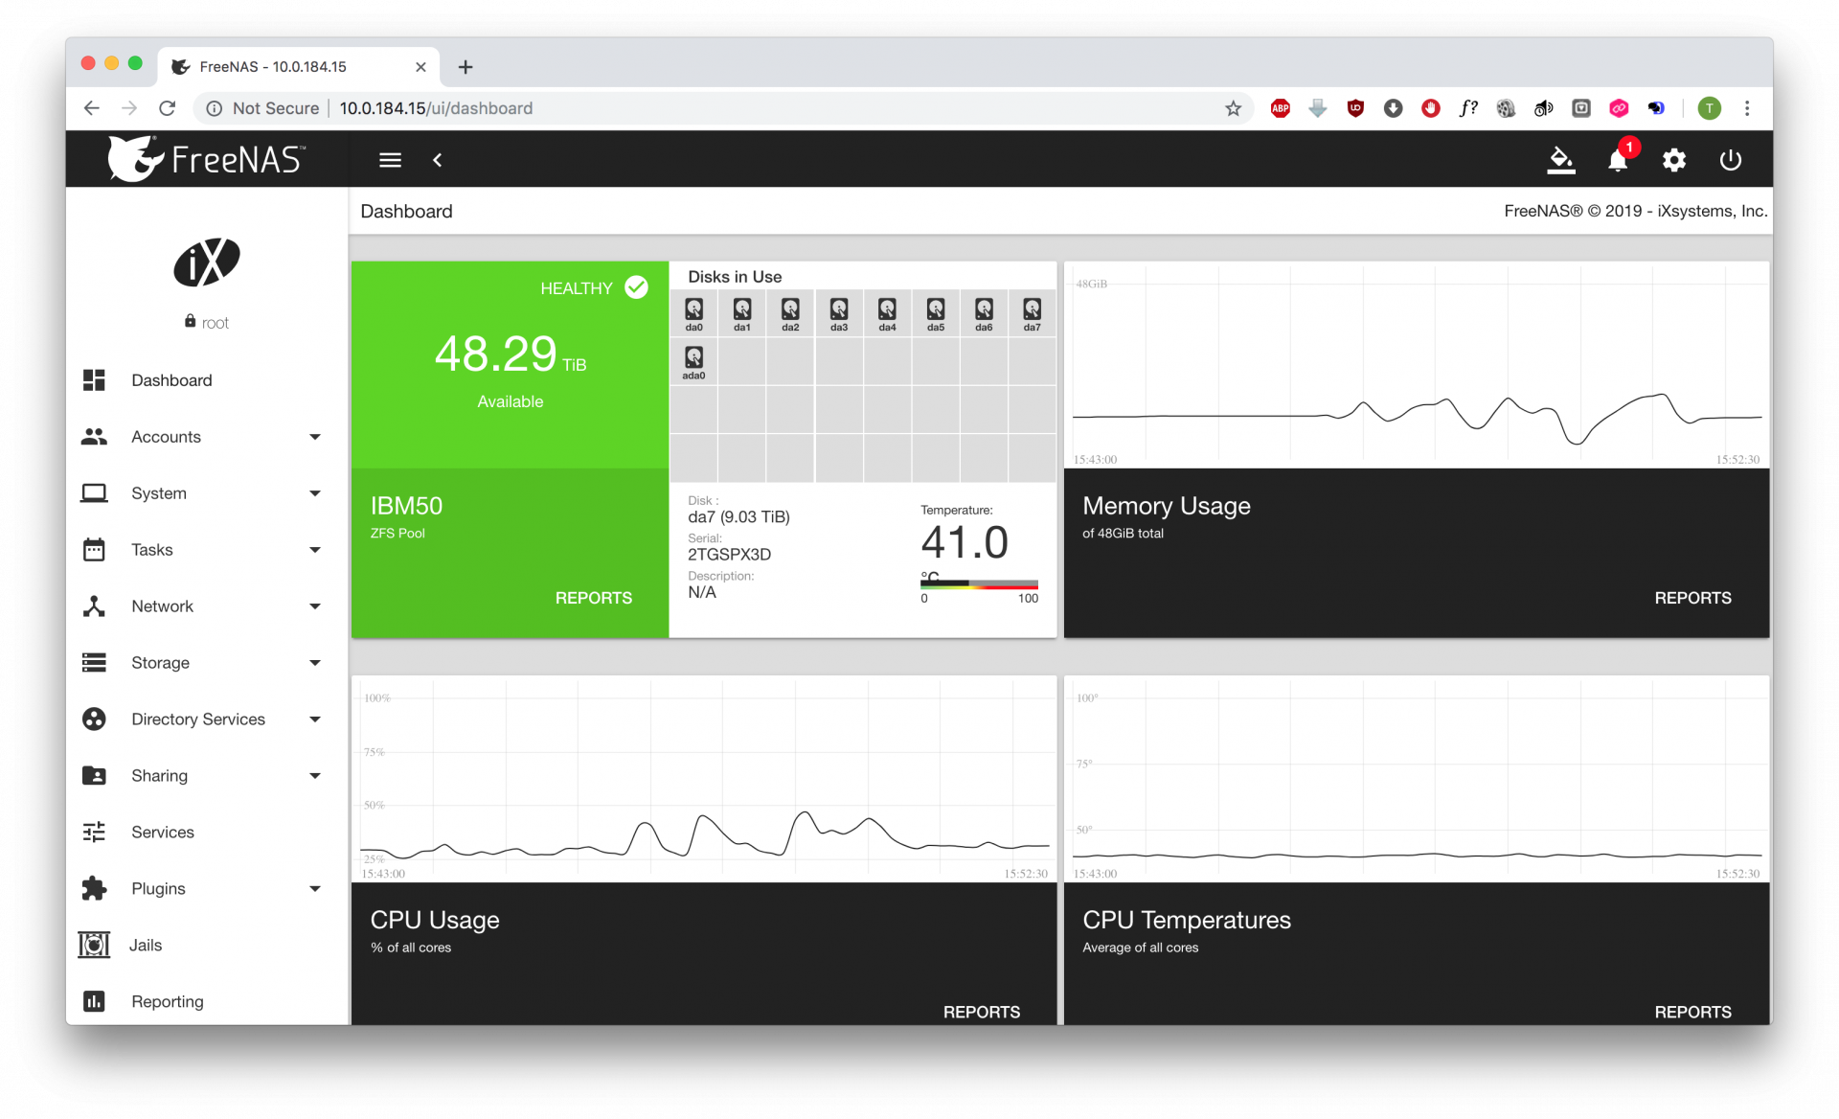
Task: Open the theme paint bucket icon
Action: coord(1560,160)
